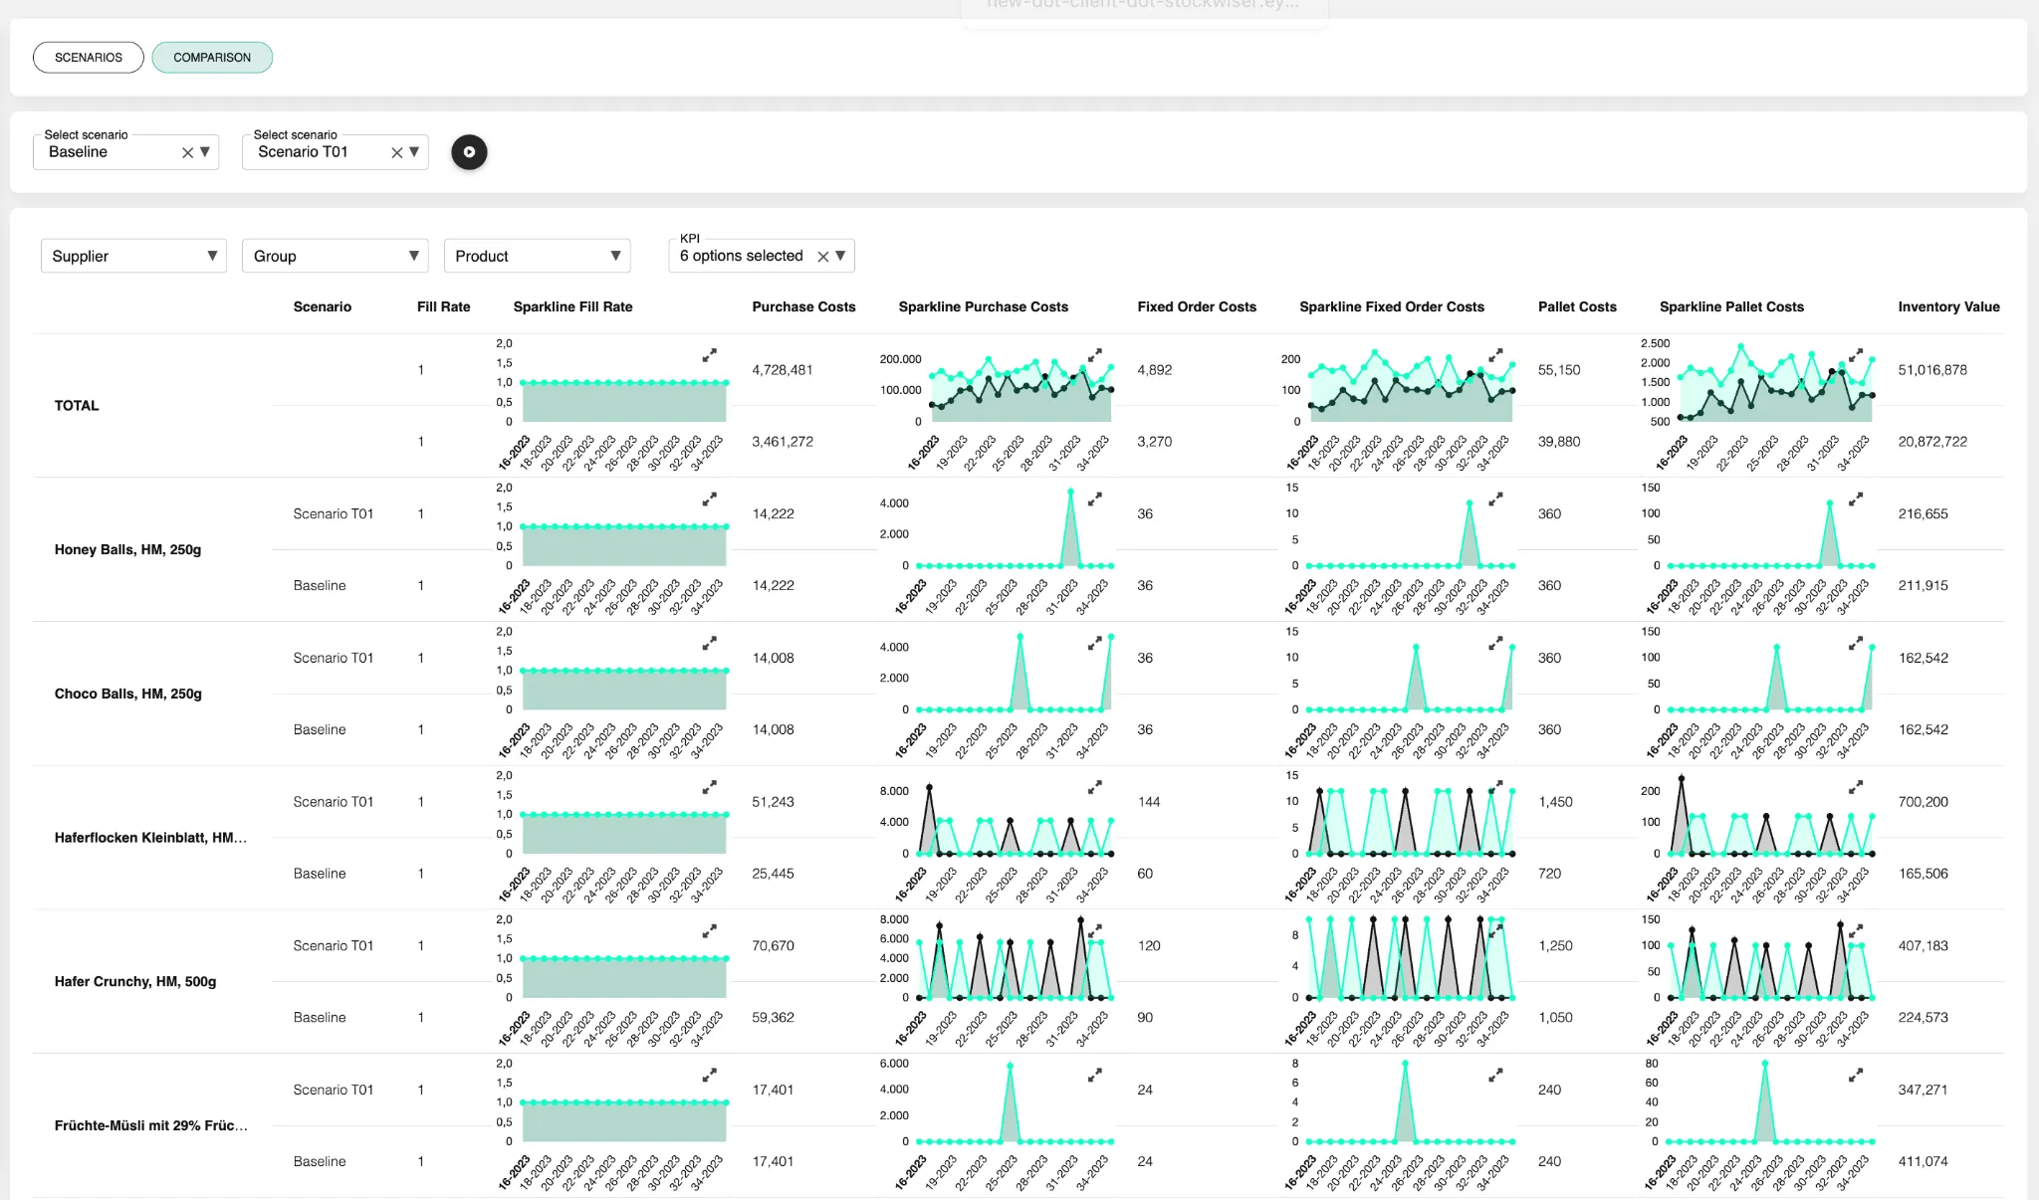The width and height of the screenshot is (2039, 1200).
Task: Expand Früchte-Müsli Purchase Costs sparkline
Action: coord(1096,1075)
